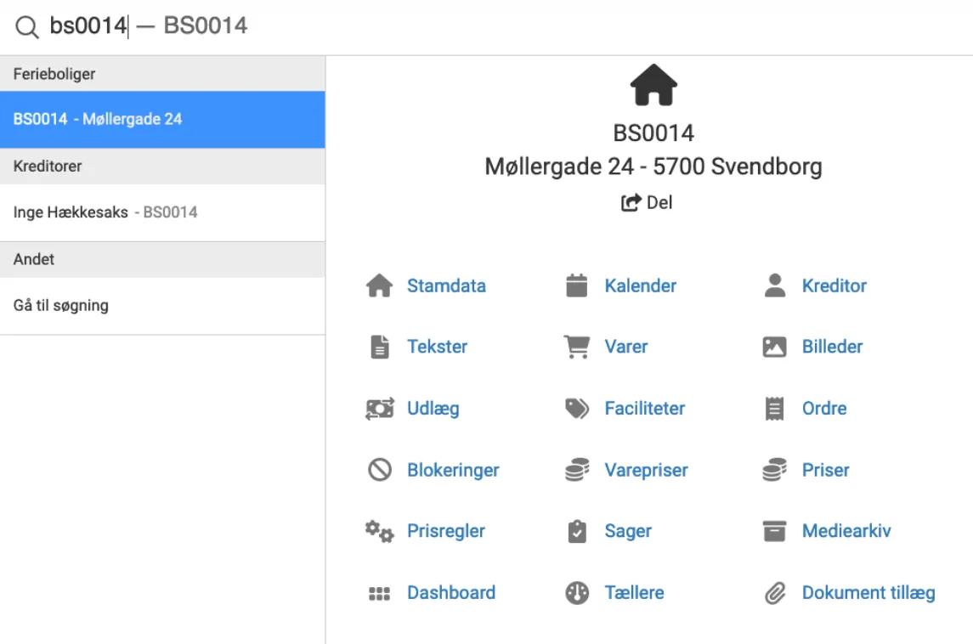
Task: Open the Stamdata link
Action: point(446,285)
